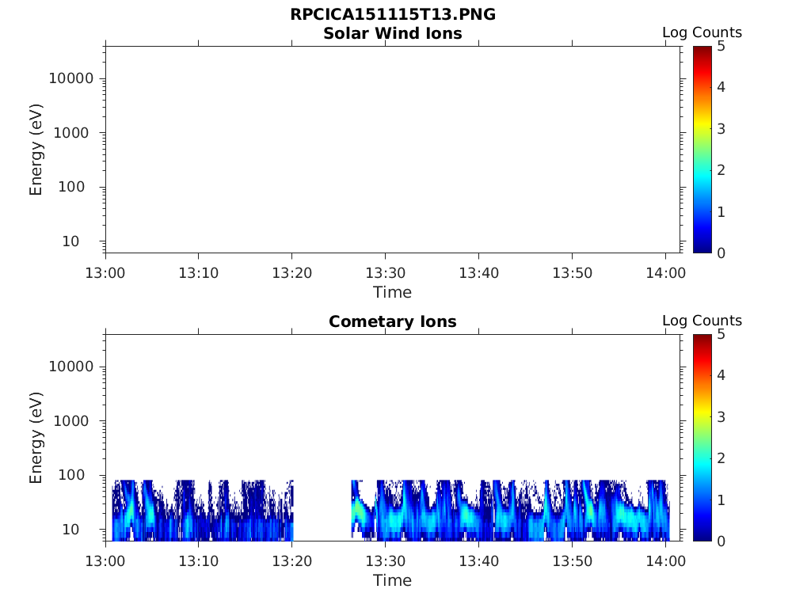811x608 pixels.
Task: Click the 13:10 tick label of upper plot
Action: click(199, 273)
